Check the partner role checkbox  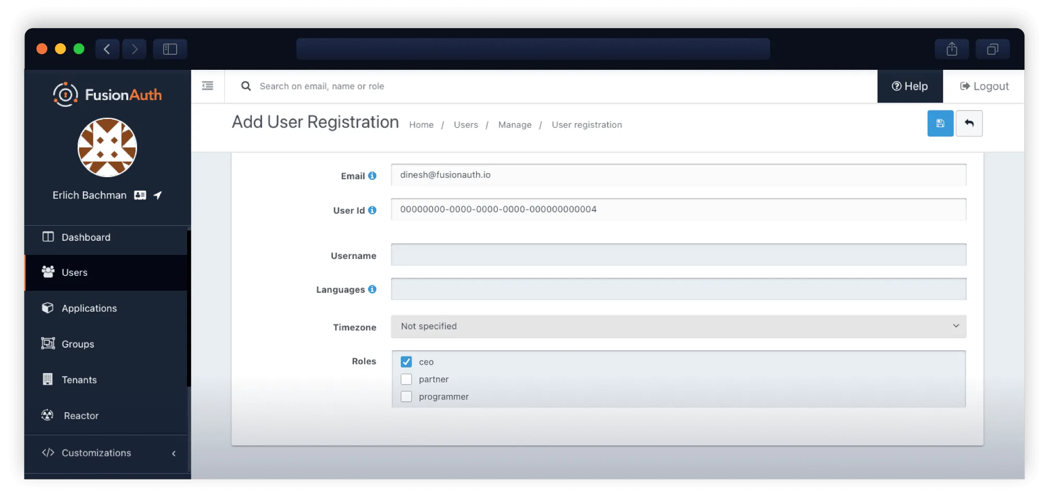(406, 379)
